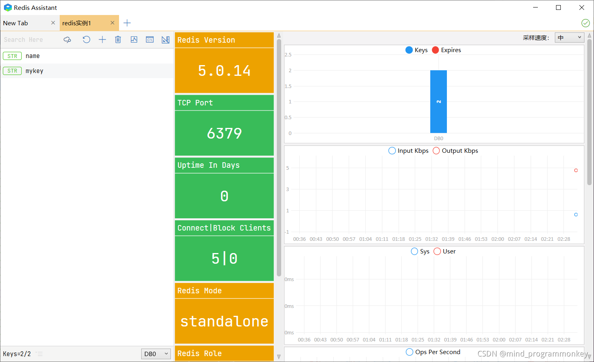Click the STR badge for name
The width and height of the screenshot is (594, 362).
pyautogui.click(x=12, y=56)
